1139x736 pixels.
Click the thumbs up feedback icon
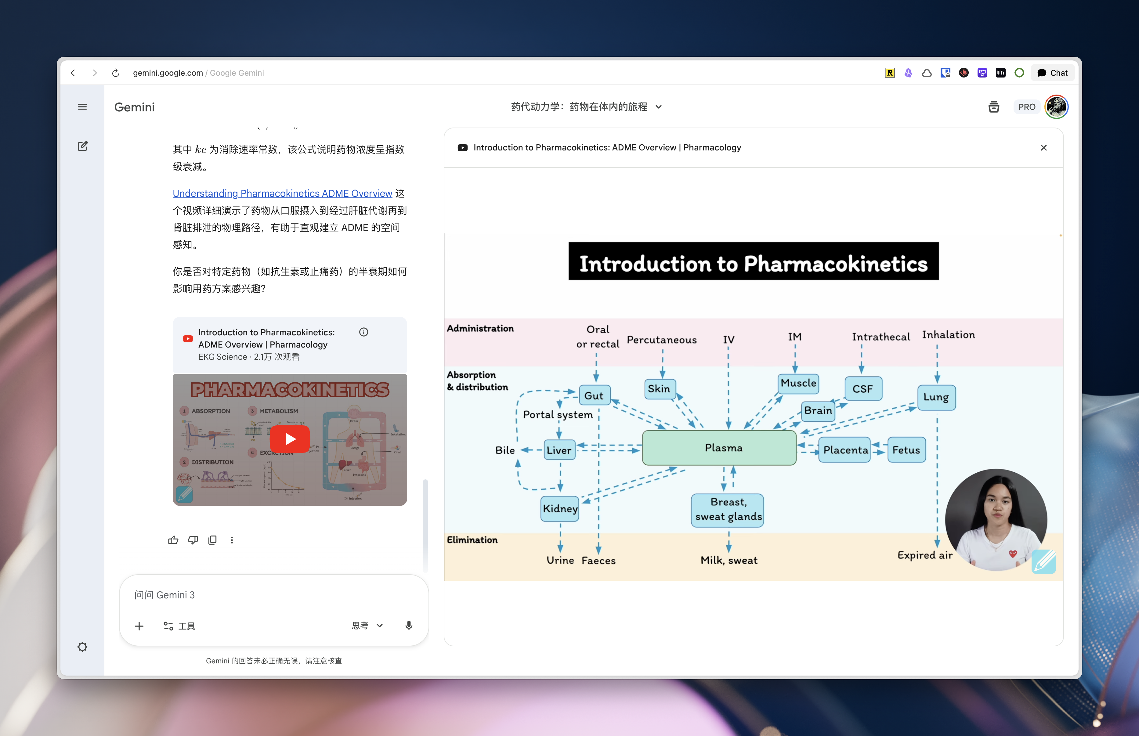173,540
